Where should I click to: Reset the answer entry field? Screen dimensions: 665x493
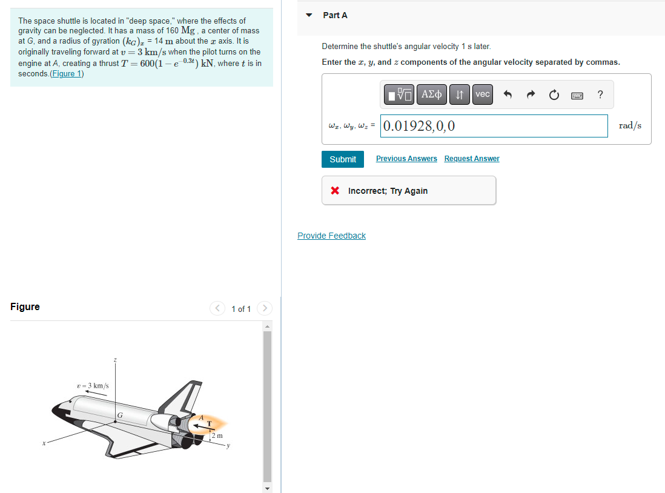pyautogui.click(x=554, y=94)
